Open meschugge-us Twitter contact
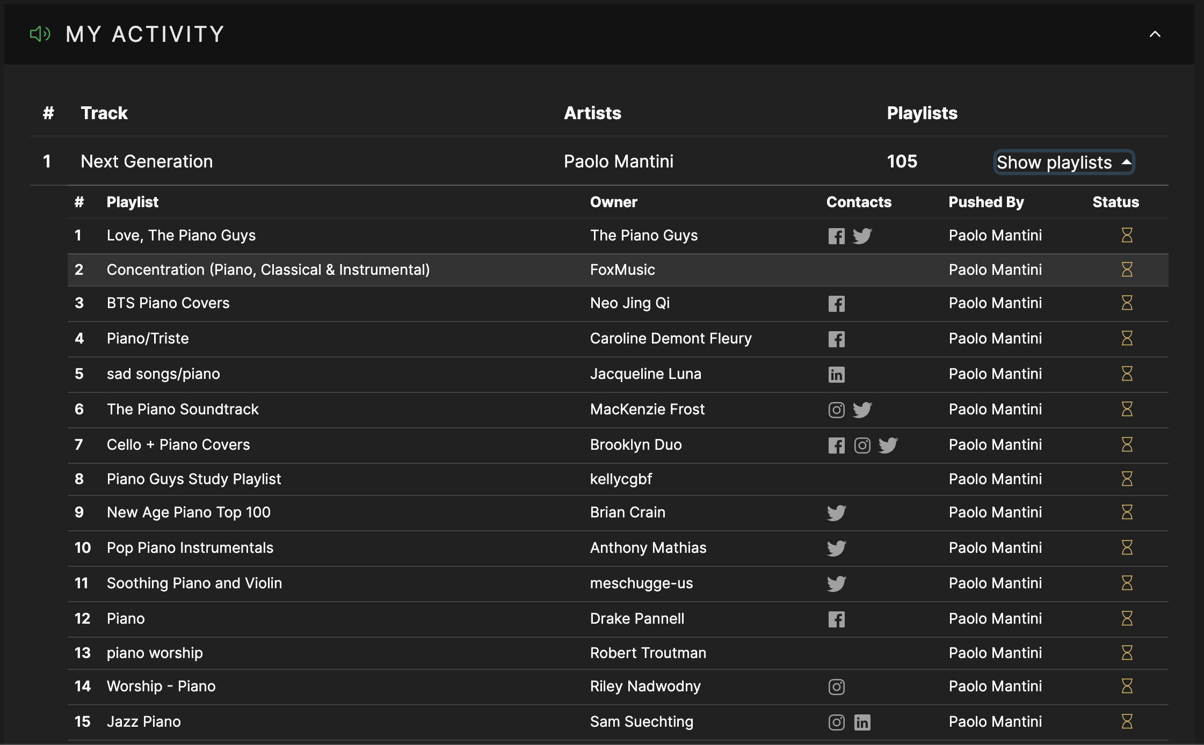The height and width of the screenshot is (745, 1204). pyautogui.click(x=837, y=584)
